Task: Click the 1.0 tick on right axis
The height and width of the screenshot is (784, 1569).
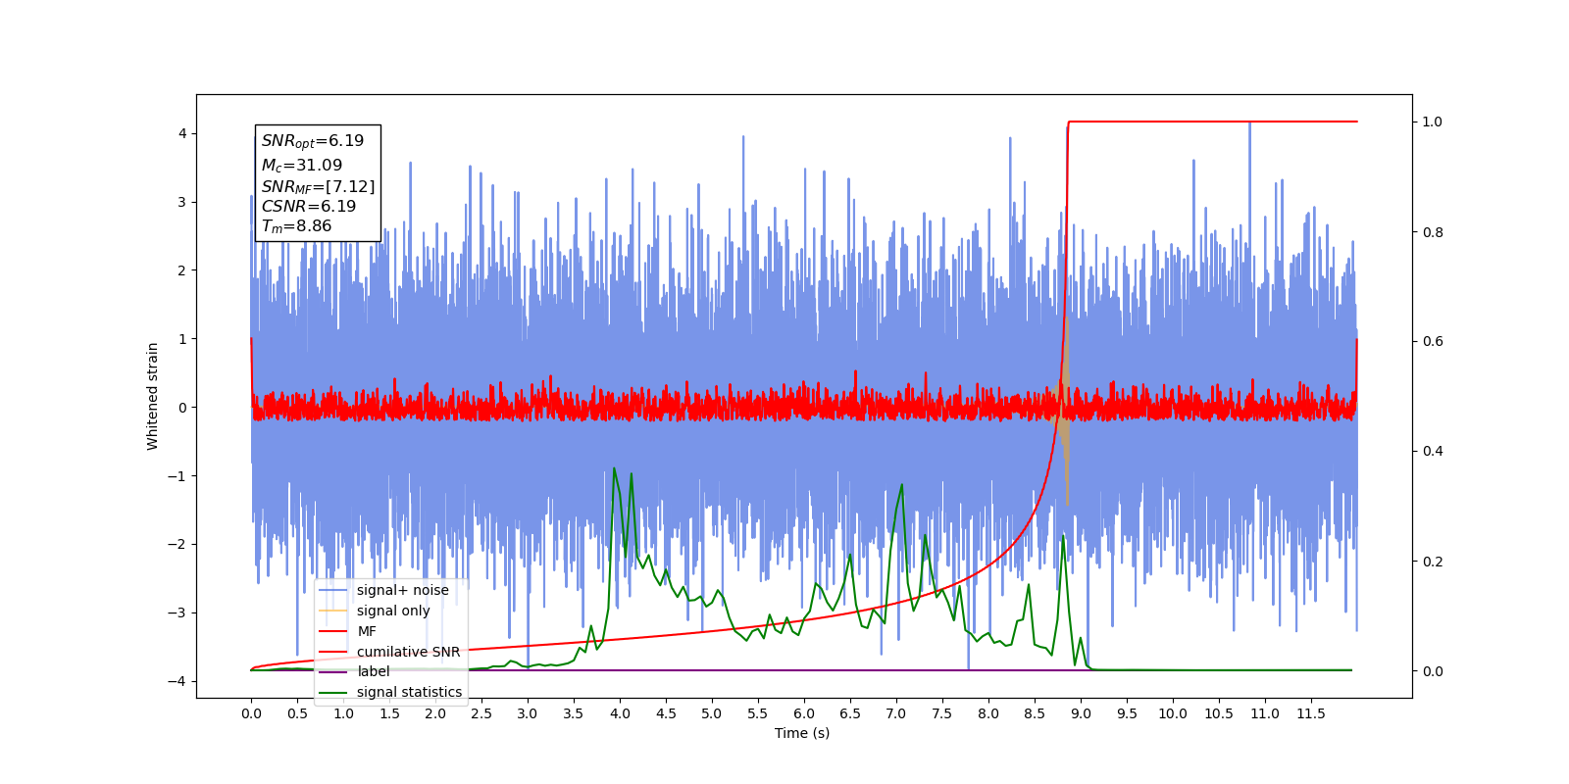Action: (x=1433, y=122)
